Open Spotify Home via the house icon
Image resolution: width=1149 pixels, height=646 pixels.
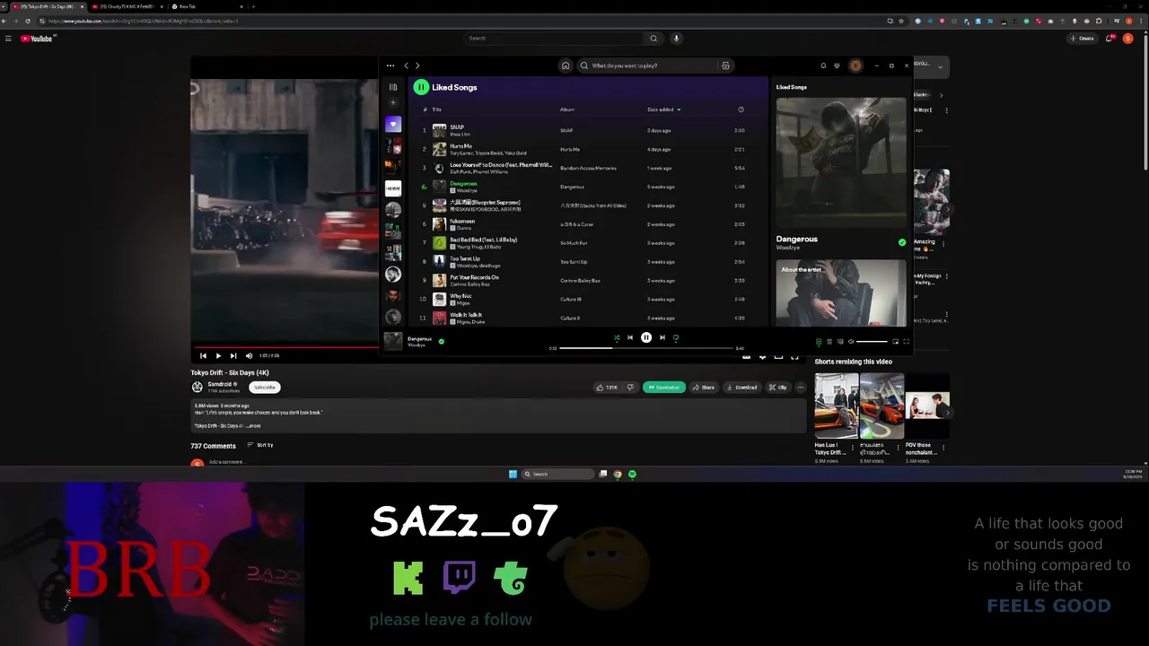tap(566, 65)
